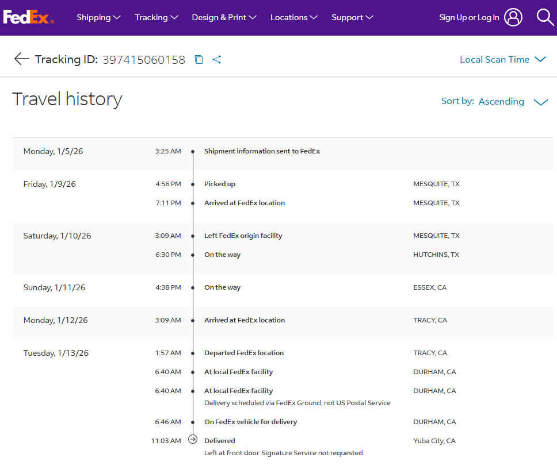Click the user profile avatar icon
557x469 pixels.
(x=513, y=17)
